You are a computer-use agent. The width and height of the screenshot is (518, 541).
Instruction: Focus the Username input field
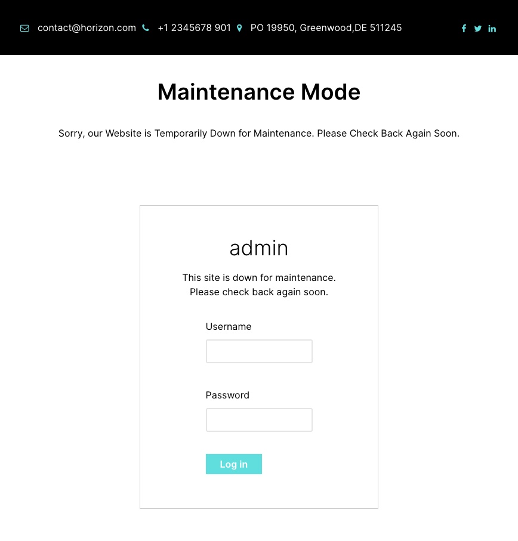pos(258,351)
